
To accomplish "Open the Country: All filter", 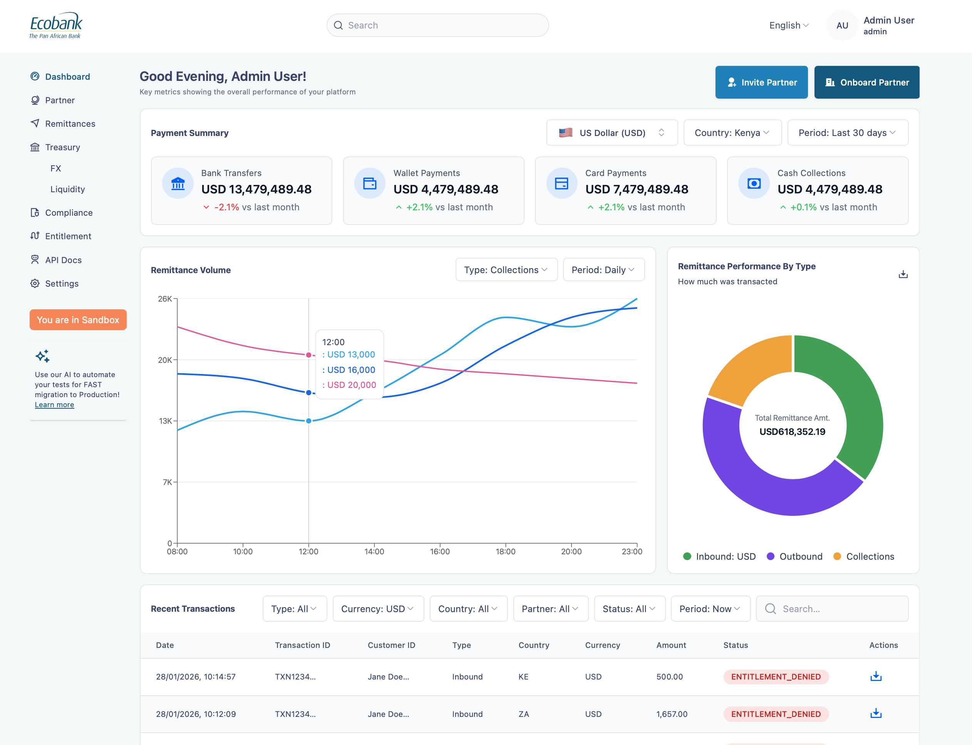I will (x=469, y=608).
